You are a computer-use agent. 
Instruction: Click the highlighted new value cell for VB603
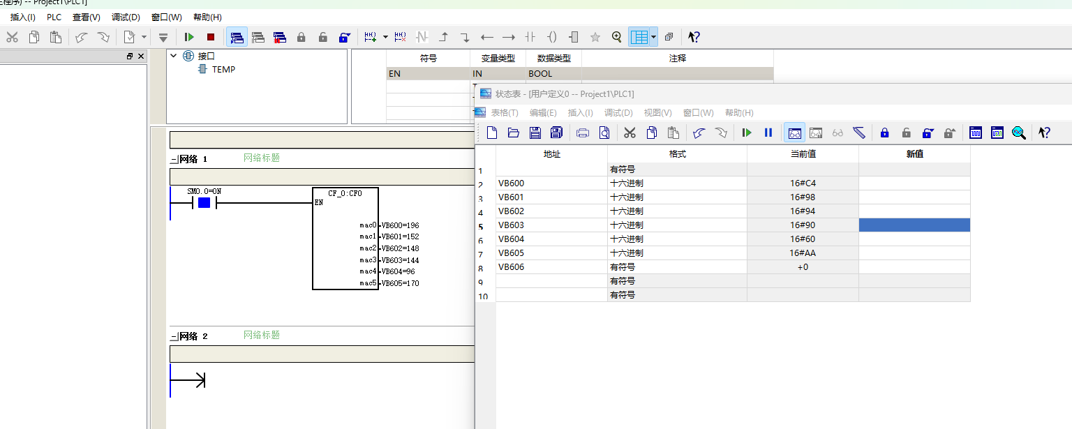pyautogui.click(x=914, y=225)
